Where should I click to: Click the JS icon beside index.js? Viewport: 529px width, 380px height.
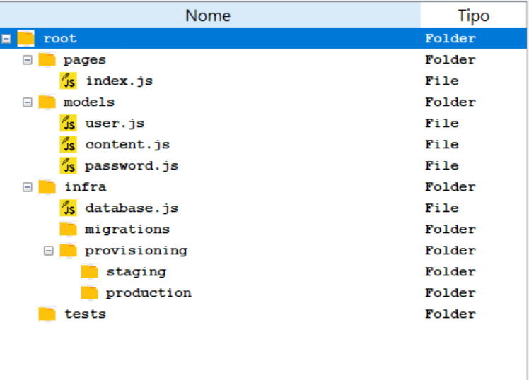click(x=69, y=81)
